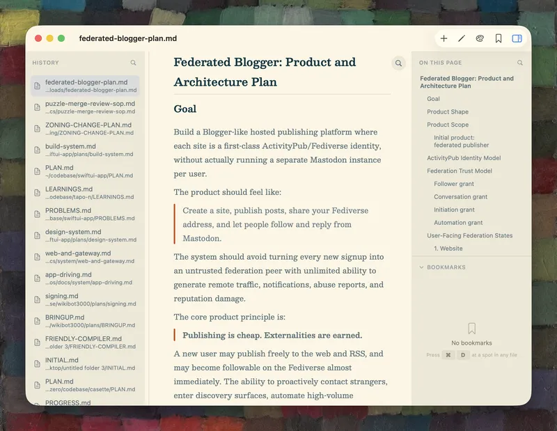557x431 pixels.
Task: Open puzzle-merge-review-sop.md from history
Action: point(85,107)
